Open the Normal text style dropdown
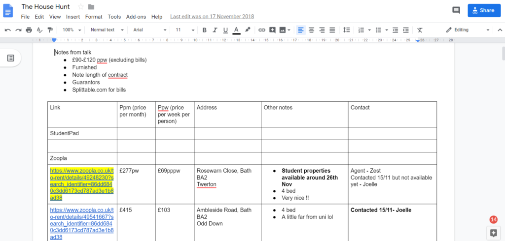Image resolution: width=505 pixels, height=241 pixels. click(x=107, y=30)
